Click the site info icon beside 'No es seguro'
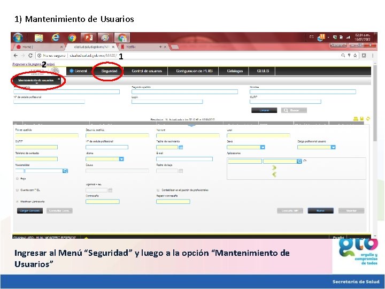The height and width of the screenshot is (289, 385). (x=39, y=56)
